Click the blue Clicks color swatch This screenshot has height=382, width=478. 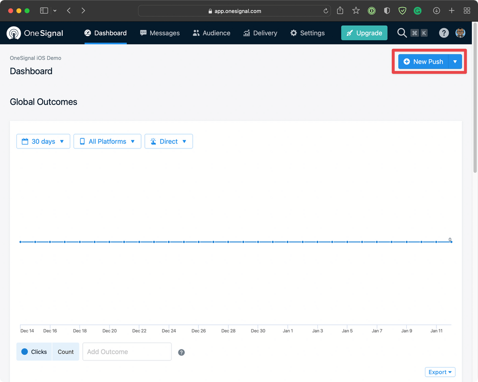[25, 352]
